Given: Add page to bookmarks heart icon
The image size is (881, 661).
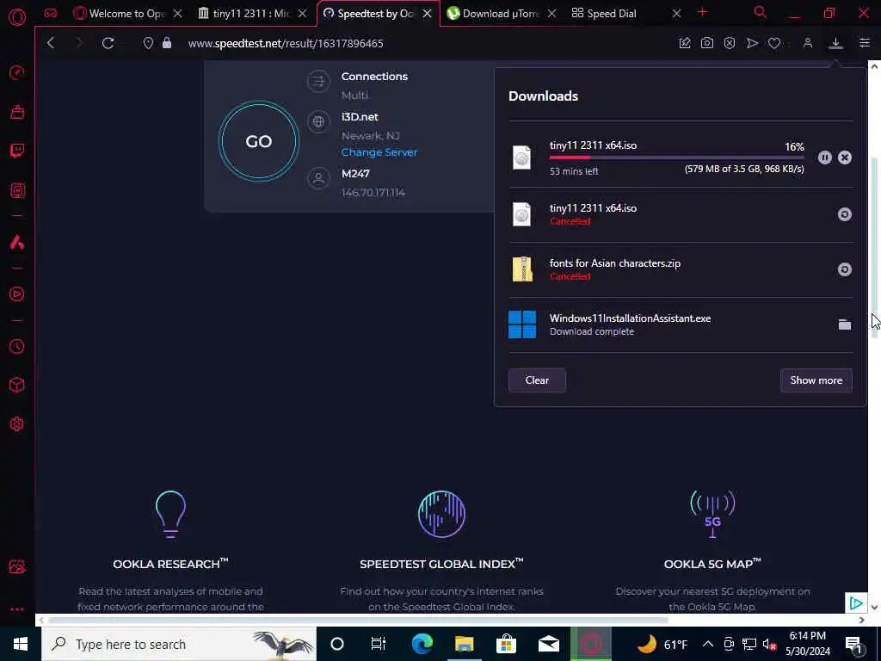Looking at the screenshot, I should pos(774,43).
